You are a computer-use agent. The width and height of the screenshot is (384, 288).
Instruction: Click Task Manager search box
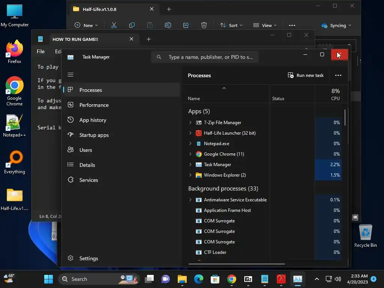tap(205, 57)
